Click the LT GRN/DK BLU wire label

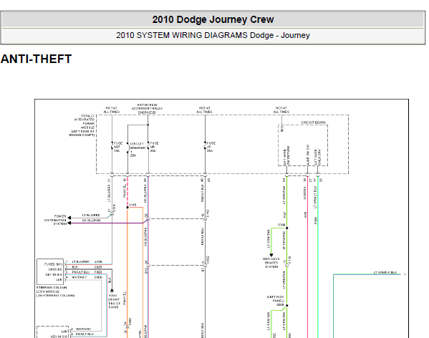coord(385,272)
